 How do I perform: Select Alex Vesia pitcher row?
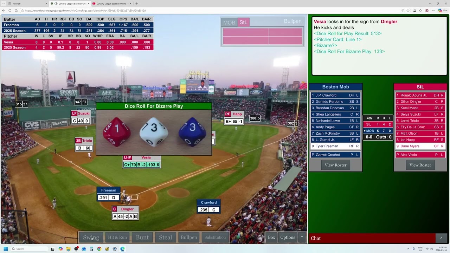pos(420,155)
